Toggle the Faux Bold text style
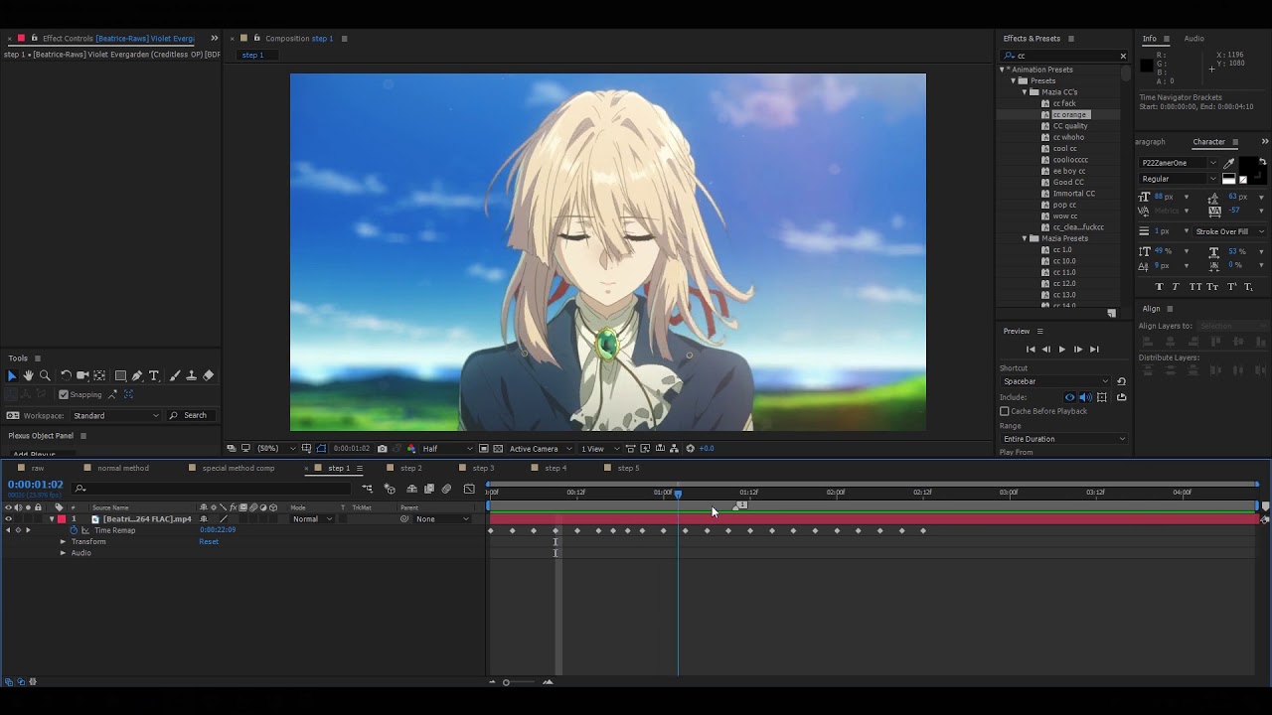 tap(1159, 287)
